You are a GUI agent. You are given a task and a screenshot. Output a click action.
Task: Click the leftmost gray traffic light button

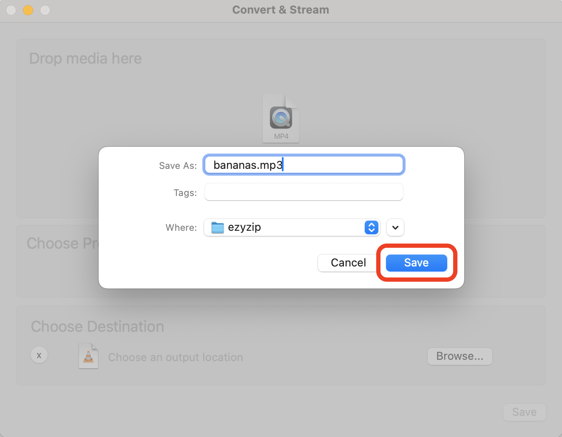tap(11, 10)
